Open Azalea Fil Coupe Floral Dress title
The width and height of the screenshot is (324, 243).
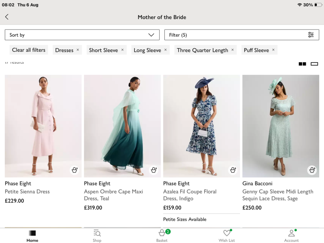190,195
